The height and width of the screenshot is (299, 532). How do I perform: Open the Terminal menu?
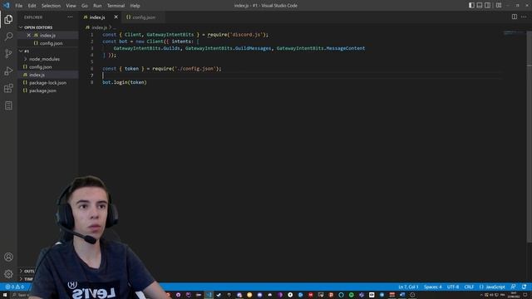(x=116, y=6)
